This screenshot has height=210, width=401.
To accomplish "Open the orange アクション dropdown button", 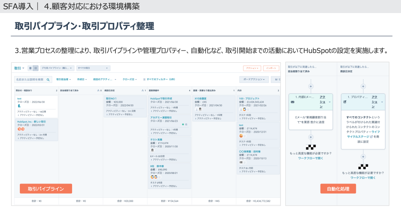I will tap(252, 68).
